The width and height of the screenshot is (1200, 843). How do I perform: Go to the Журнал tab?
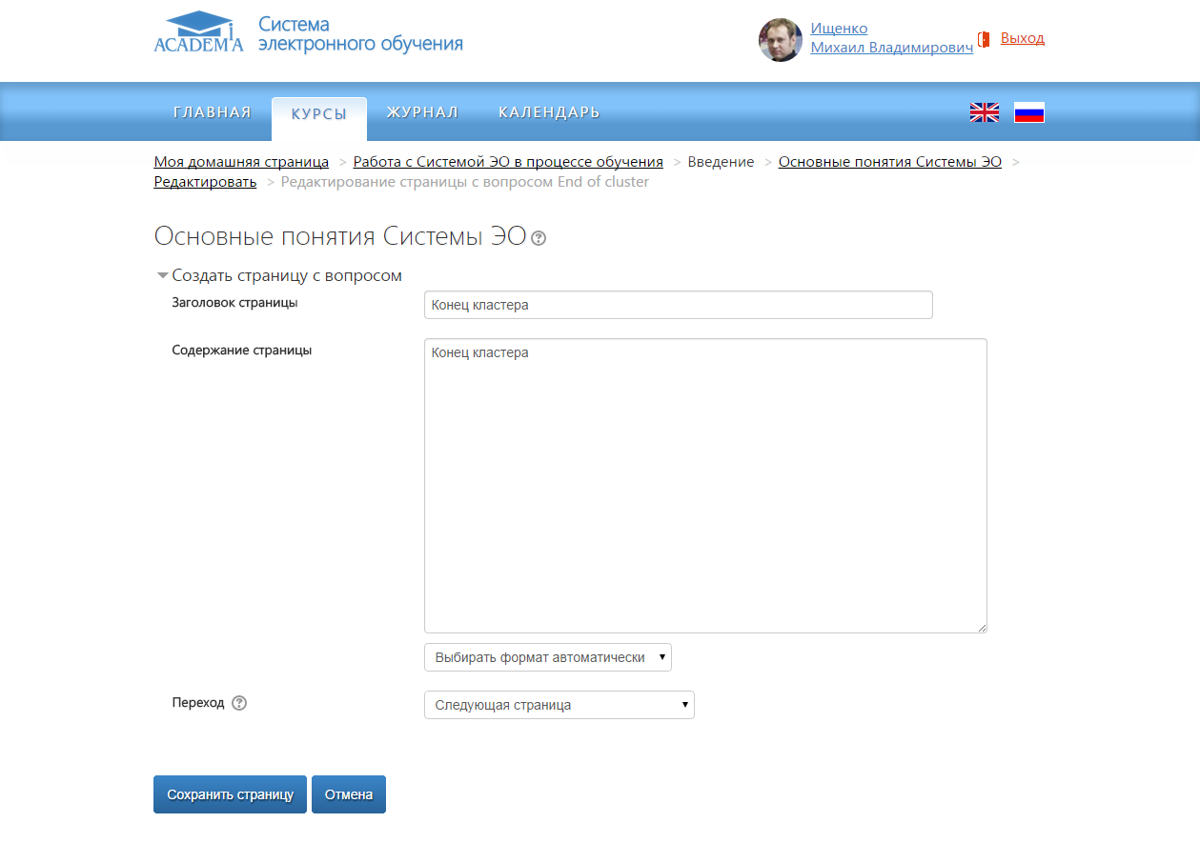pyautogui.click(x=422, y=112)
